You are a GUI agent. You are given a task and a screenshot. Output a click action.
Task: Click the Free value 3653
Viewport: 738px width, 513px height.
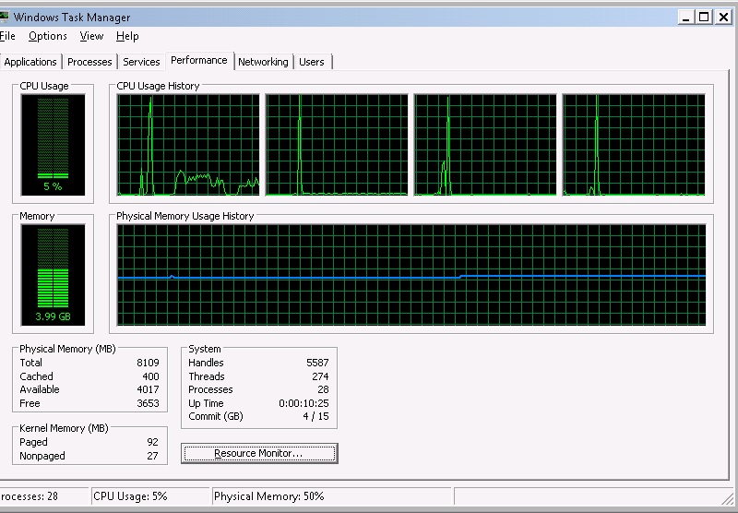pos(148,403)
